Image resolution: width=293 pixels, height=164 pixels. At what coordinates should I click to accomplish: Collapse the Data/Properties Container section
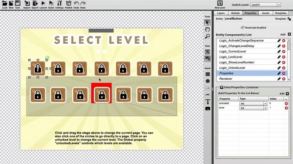[222, 87]
